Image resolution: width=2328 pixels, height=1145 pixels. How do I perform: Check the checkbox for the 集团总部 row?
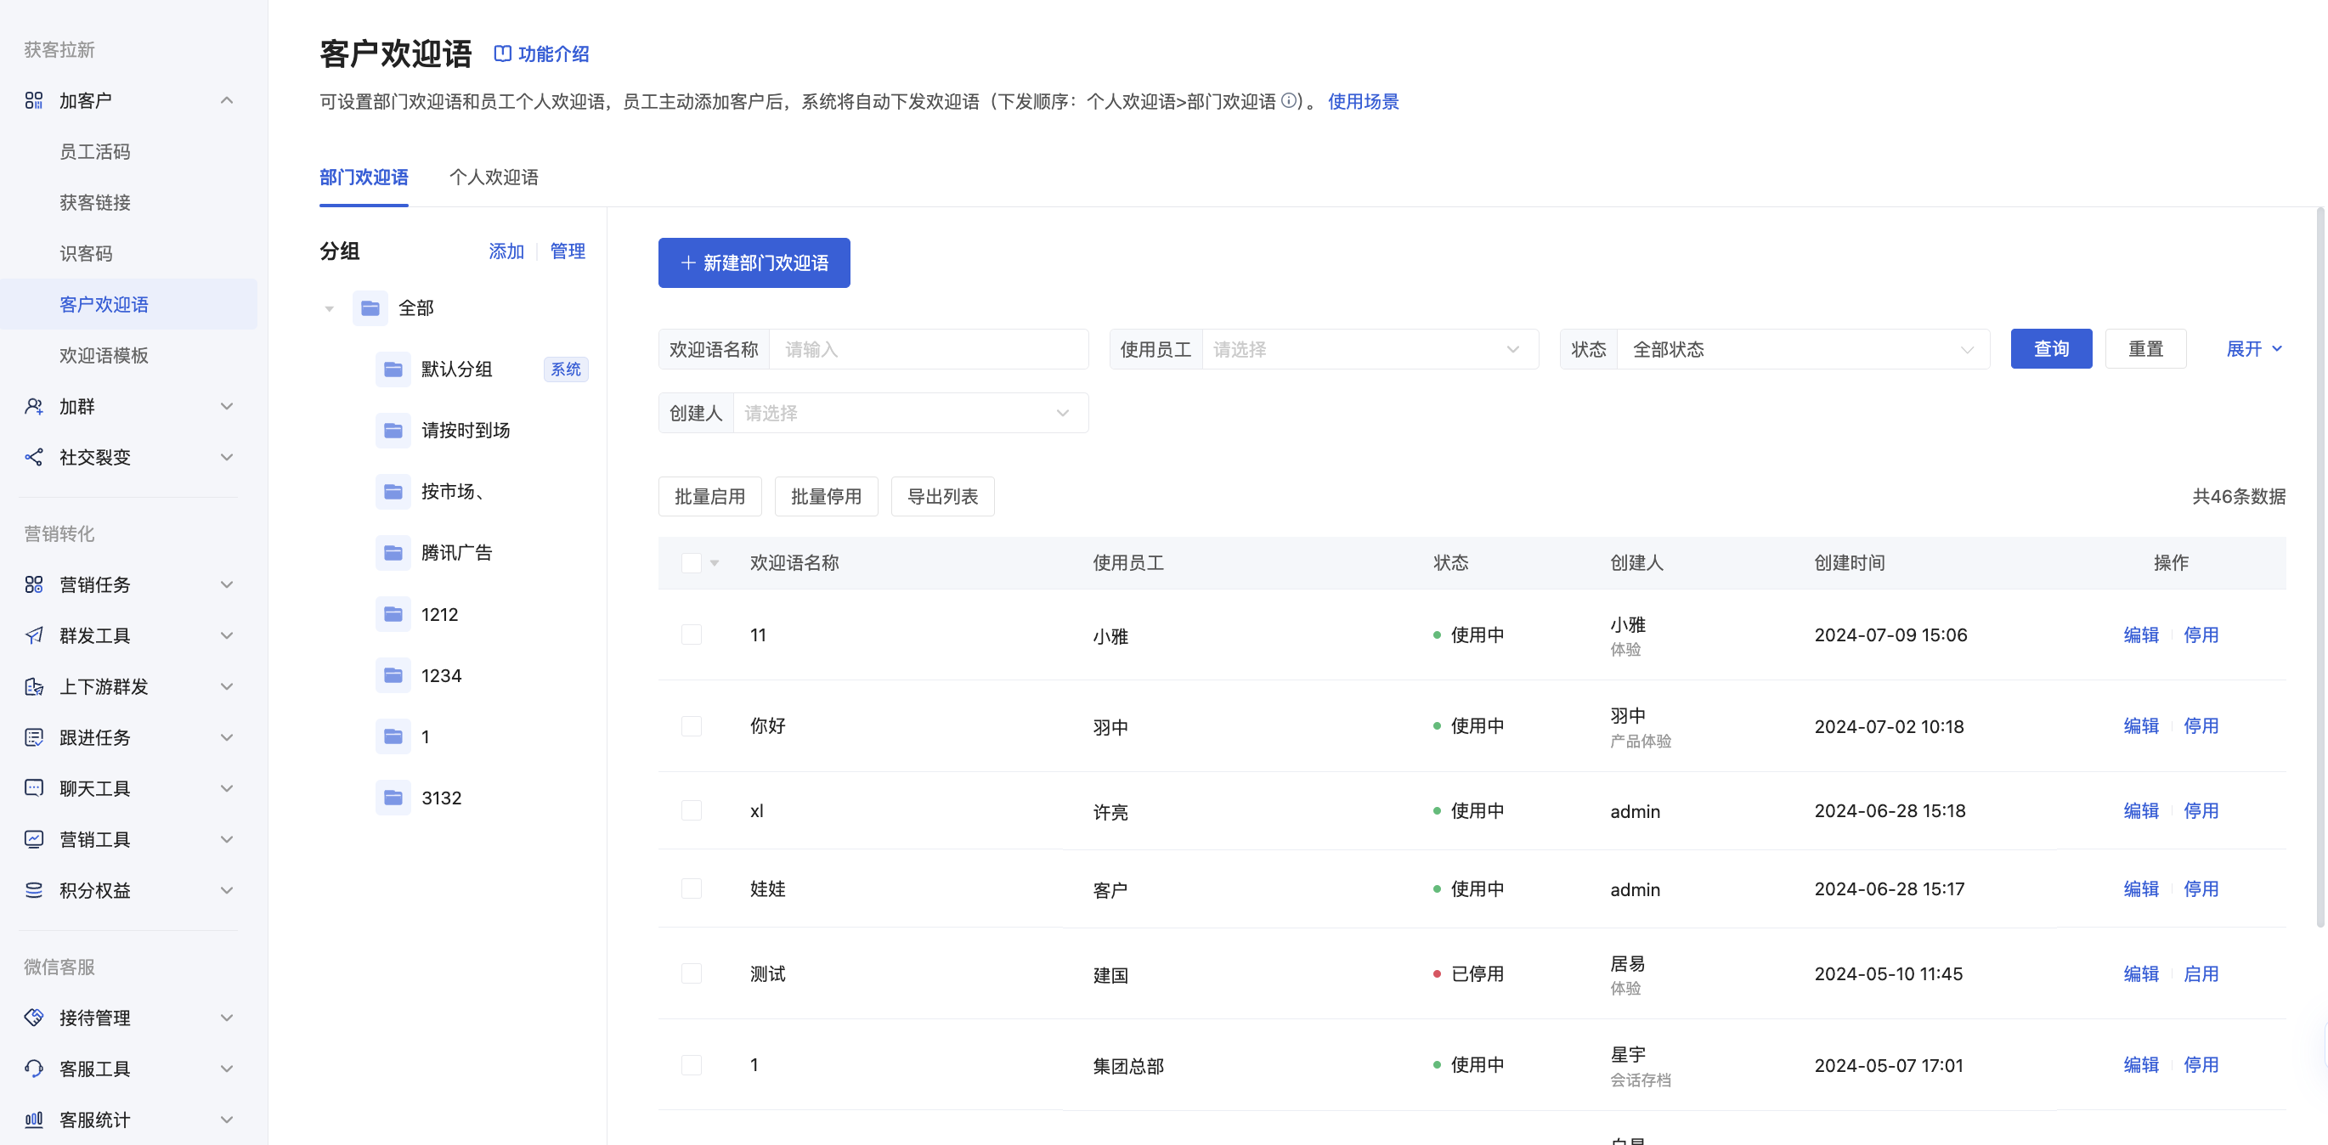click(x=692, y=1065)
